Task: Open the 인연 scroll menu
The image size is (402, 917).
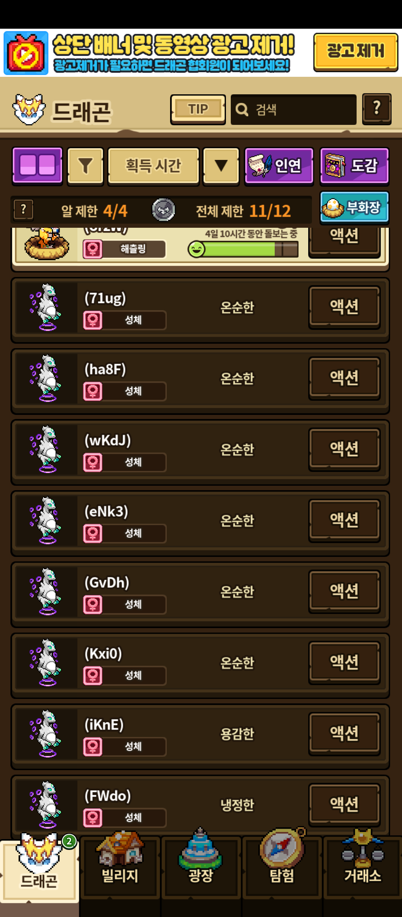Action: (279, 166)
